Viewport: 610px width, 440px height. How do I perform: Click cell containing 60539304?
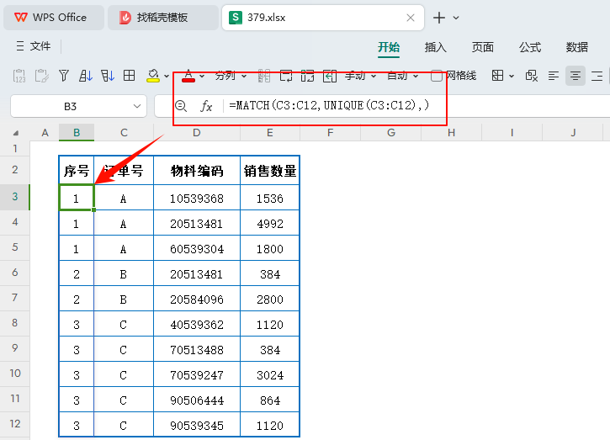point(197,249)
